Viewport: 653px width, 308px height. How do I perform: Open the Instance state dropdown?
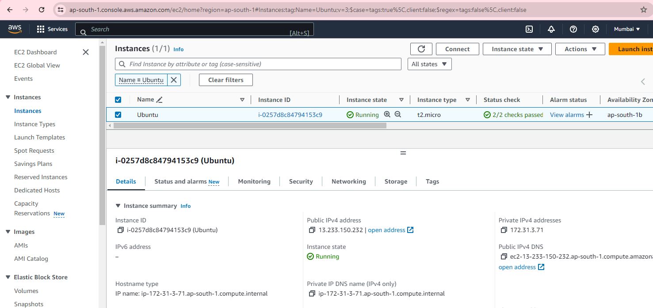pos(517,49)
